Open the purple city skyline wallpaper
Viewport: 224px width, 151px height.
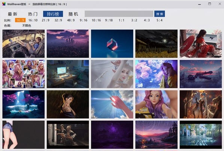[68, 44]
